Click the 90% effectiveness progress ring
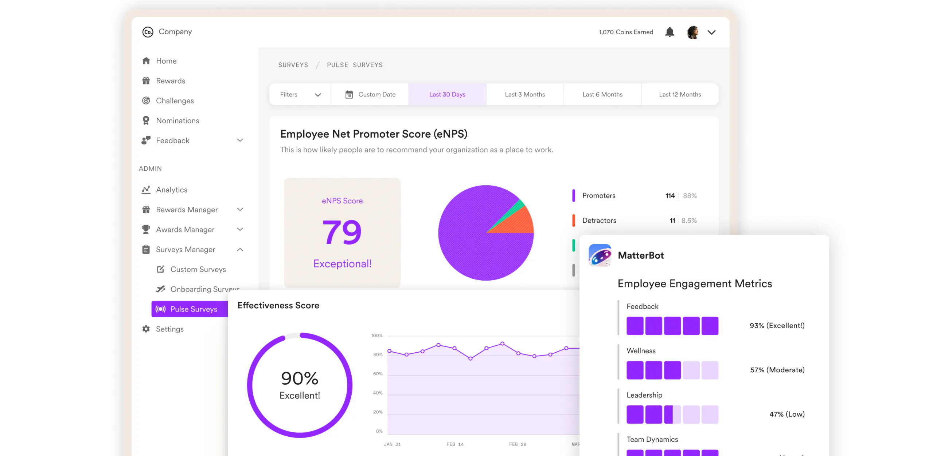 (300, 385)
